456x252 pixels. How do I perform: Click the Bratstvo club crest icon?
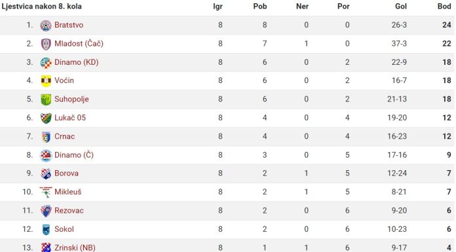click(x=46, y=26)
